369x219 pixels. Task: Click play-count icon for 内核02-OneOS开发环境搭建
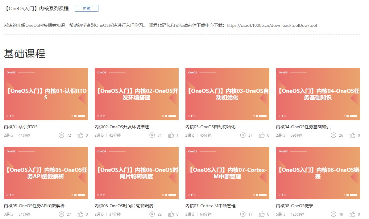152,135
